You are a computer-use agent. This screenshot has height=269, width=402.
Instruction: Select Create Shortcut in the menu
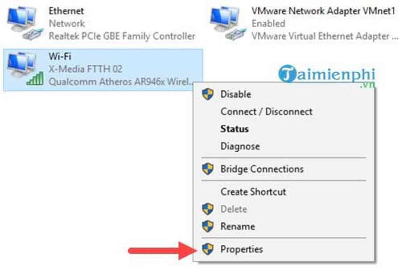point(253,192)
